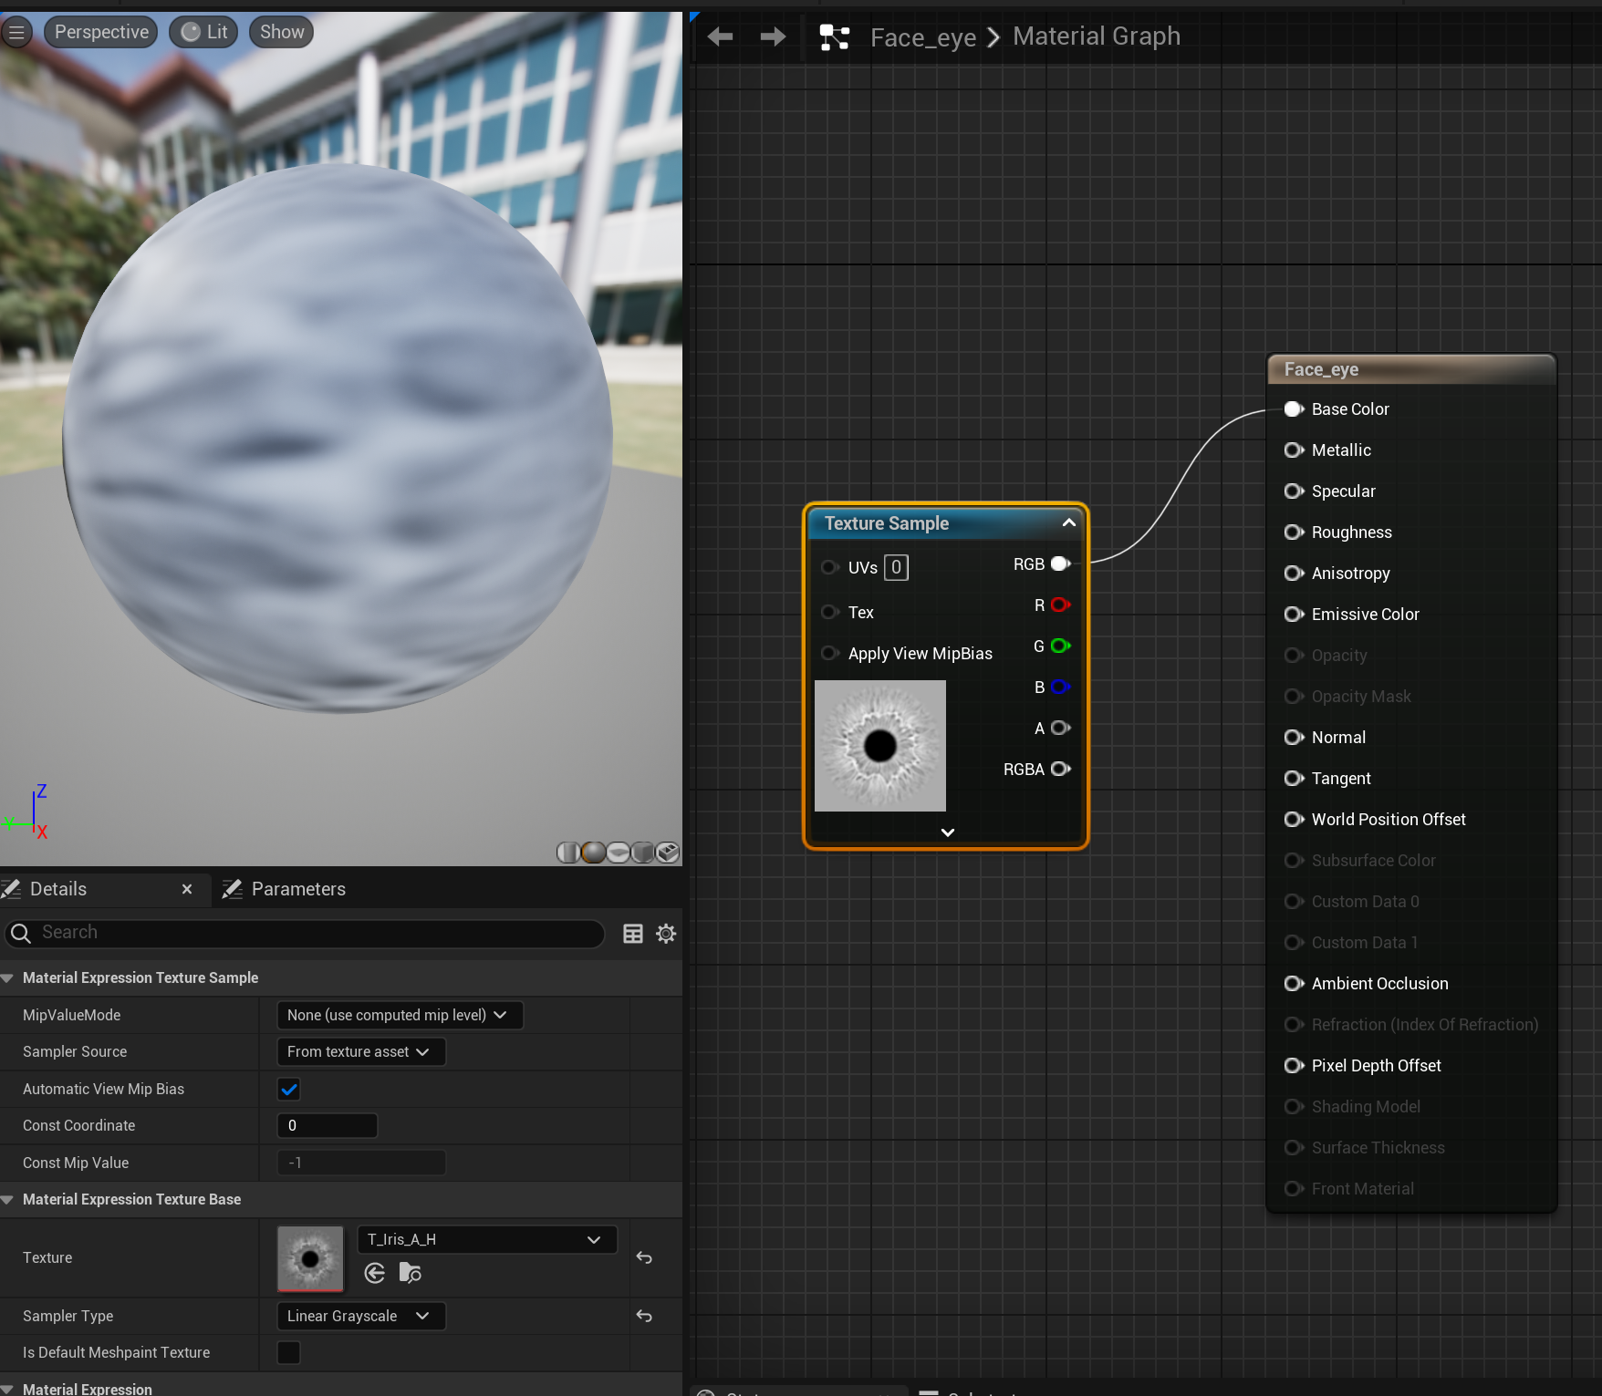The image size is (1602, 1396).
Task: Click the back navigation arrow above the graph
Action: (x=720, y=36)
